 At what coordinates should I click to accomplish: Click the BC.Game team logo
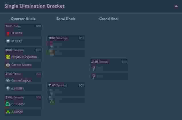(x=8, y=104)
